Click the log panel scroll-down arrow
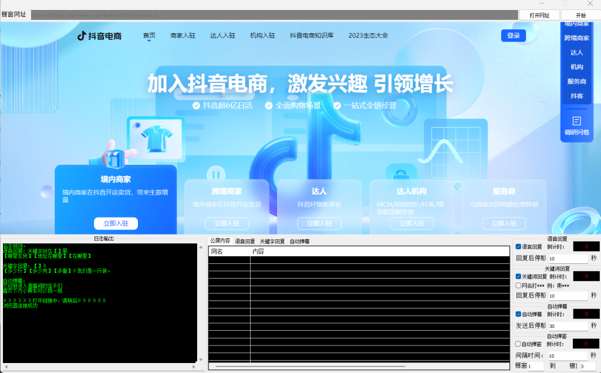Viewport: 601px width, 373px height. coord(201,360)
